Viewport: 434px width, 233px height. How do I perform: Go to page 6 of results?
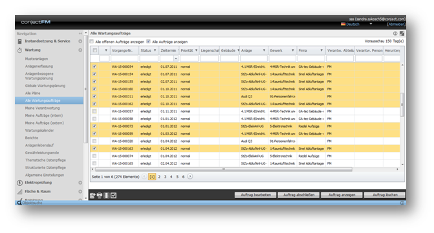[x=183, y=177]
